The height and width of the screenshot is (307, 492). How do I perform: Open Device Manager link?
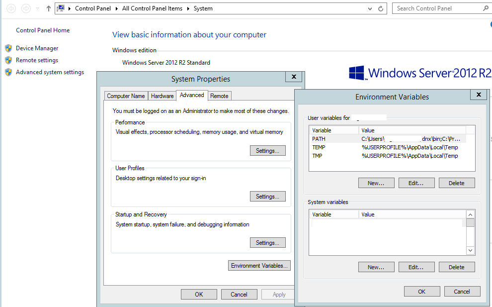coord(37,48)
